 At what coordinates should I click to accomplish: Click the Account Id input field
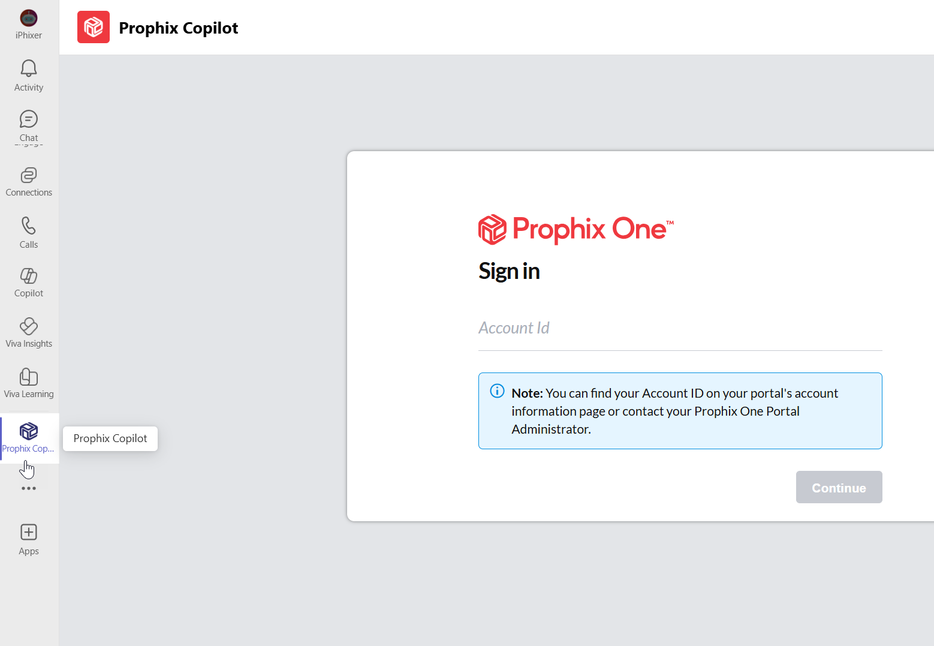(x=680, y=329)
